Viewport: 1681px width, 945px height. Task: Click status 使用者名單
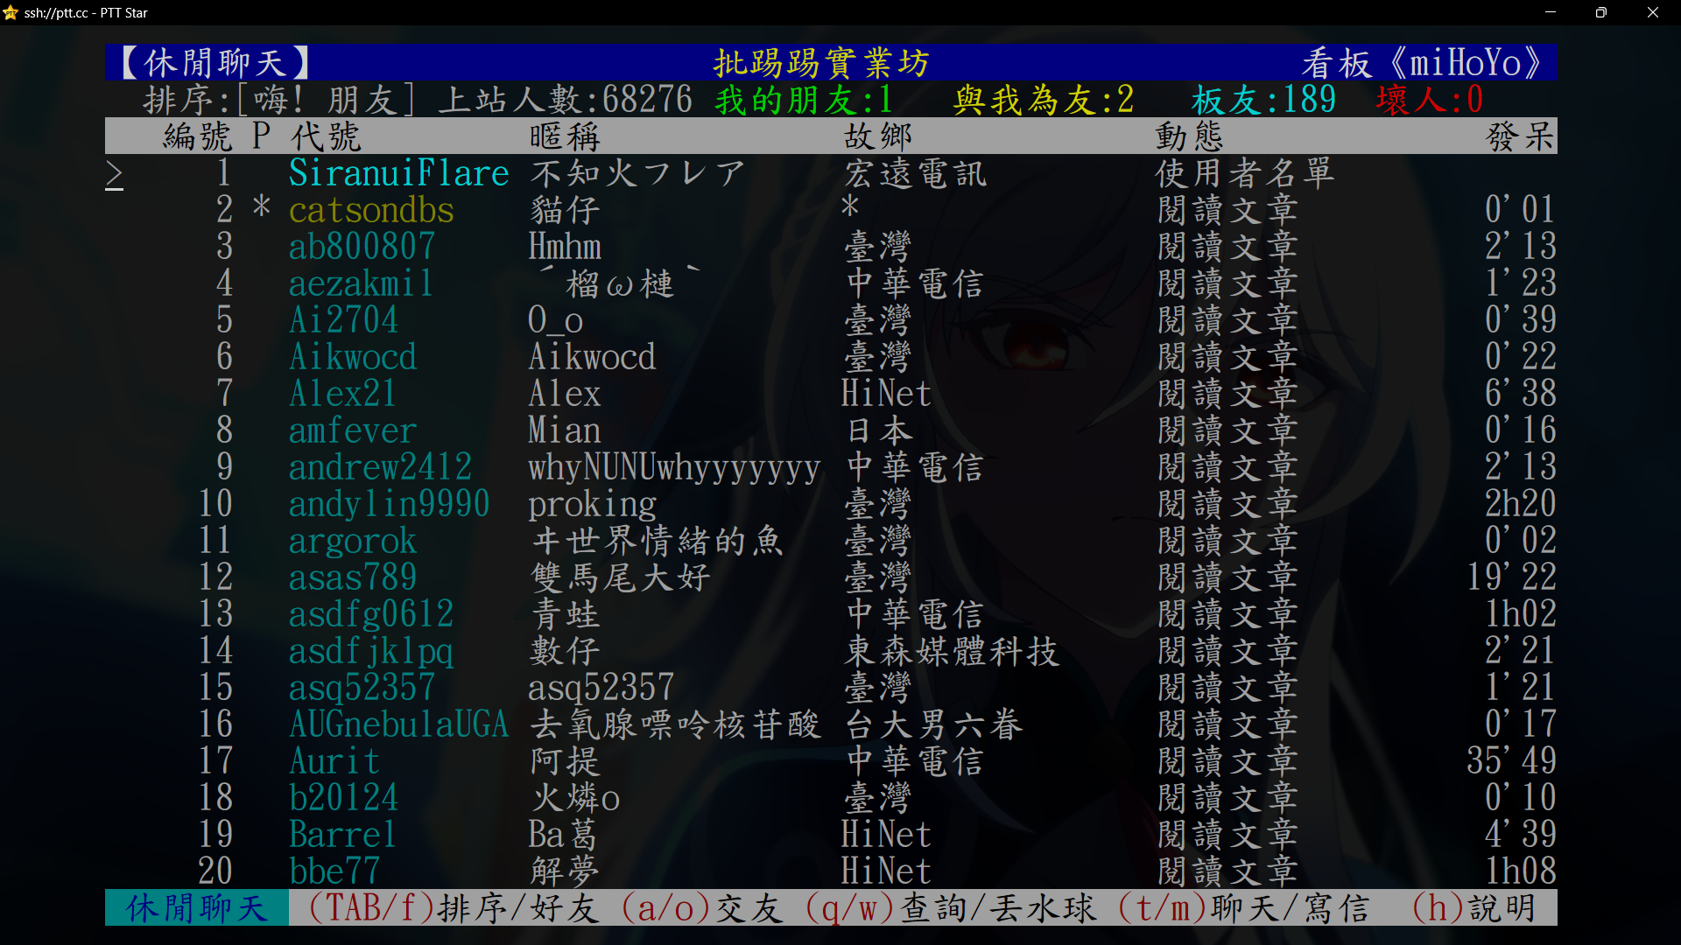[x=1245, y=173]
